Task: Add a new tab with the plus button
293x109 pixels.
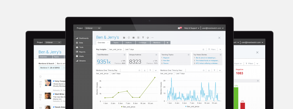Action: (x=167, y=43)
